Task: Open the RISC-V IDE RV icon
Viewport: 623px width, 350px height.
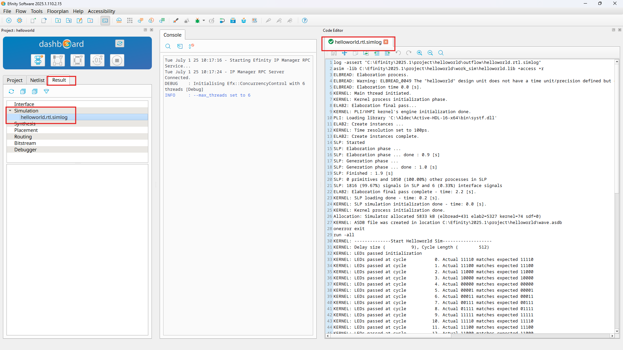Action: tap(254, 20)
